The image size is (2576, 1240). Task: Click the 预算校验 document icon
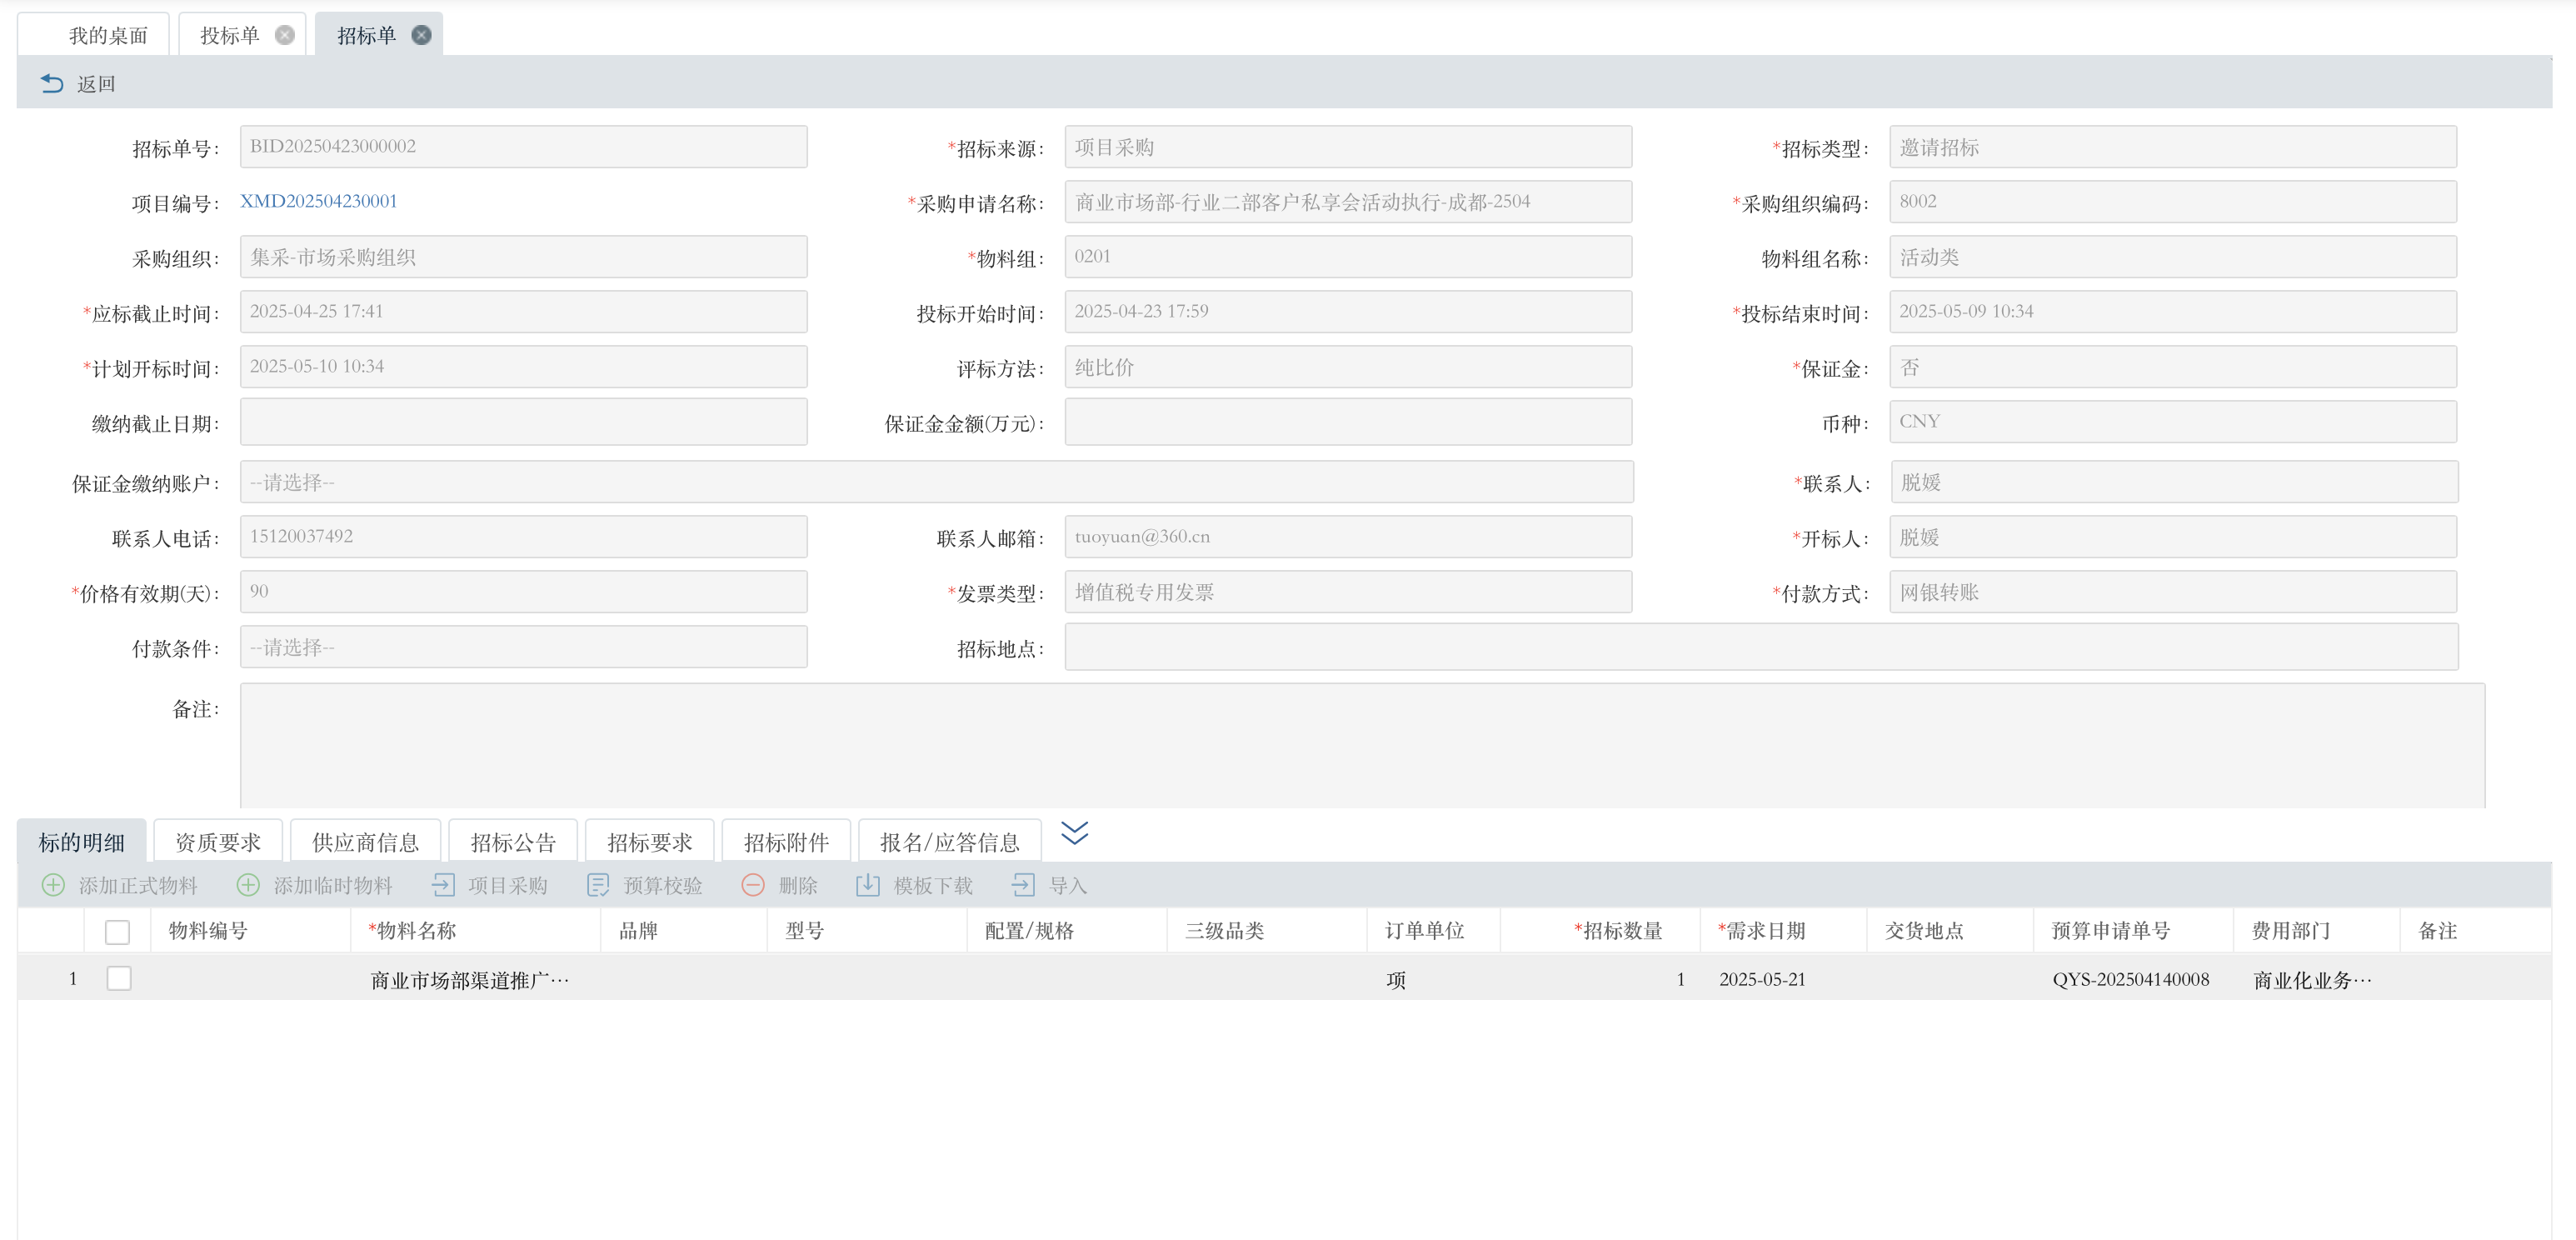tap(598, 885)
